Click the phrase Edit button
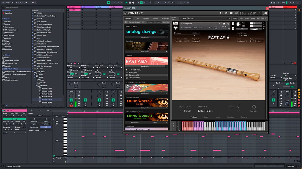Image resolution: width=302 pixels, height=169 pixels. tap(232, 107)
